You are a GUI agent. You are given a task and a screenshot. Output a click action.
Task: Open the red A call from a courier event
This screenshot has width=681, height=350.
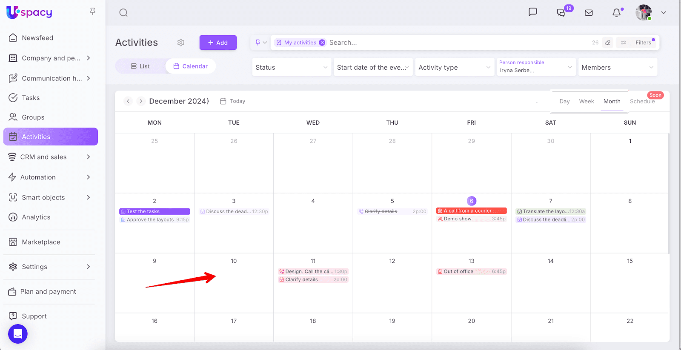click(x=471, y=211)
